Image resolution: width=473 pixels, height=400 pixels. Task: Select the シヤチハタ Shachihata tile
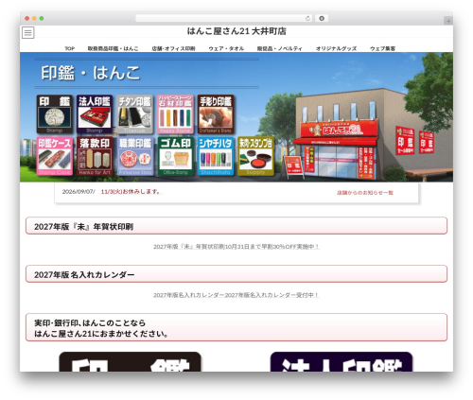[x=216, y=156]
